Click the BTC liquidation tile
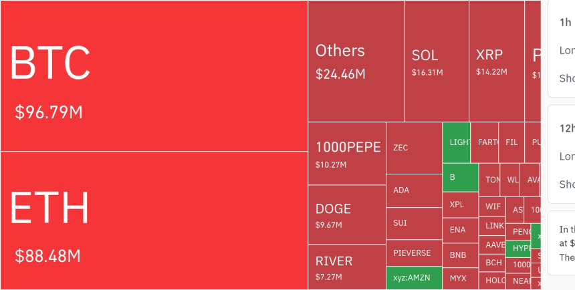Image resolution: width=575 pixels, height=290 pixels. pyautogui.click(x=154, y=76)
